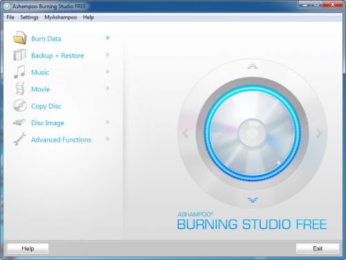Expand the Advanced Functions submenu arrow
Screen dimensions: 346x260
click(x=108, y=139)
